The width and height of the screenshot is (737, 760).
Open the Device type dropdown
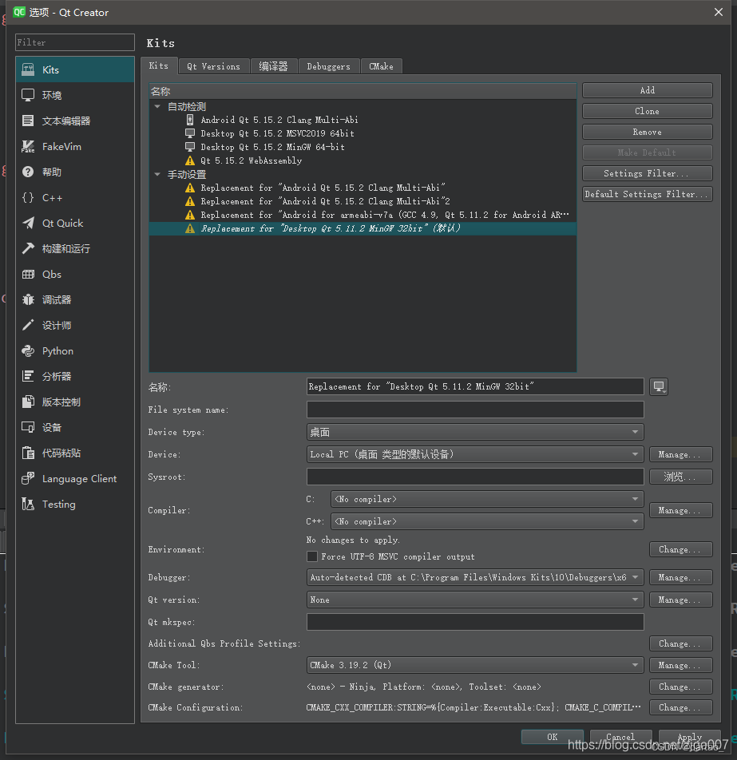point(475,432)
